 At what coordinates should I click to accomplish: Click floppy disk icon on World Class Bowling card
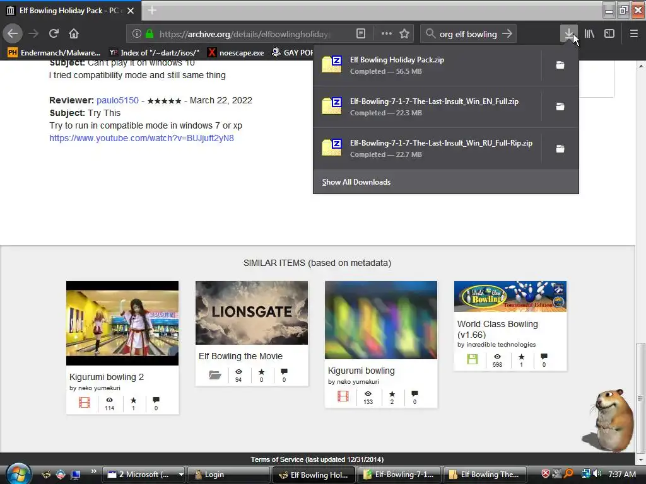point(472,359)
